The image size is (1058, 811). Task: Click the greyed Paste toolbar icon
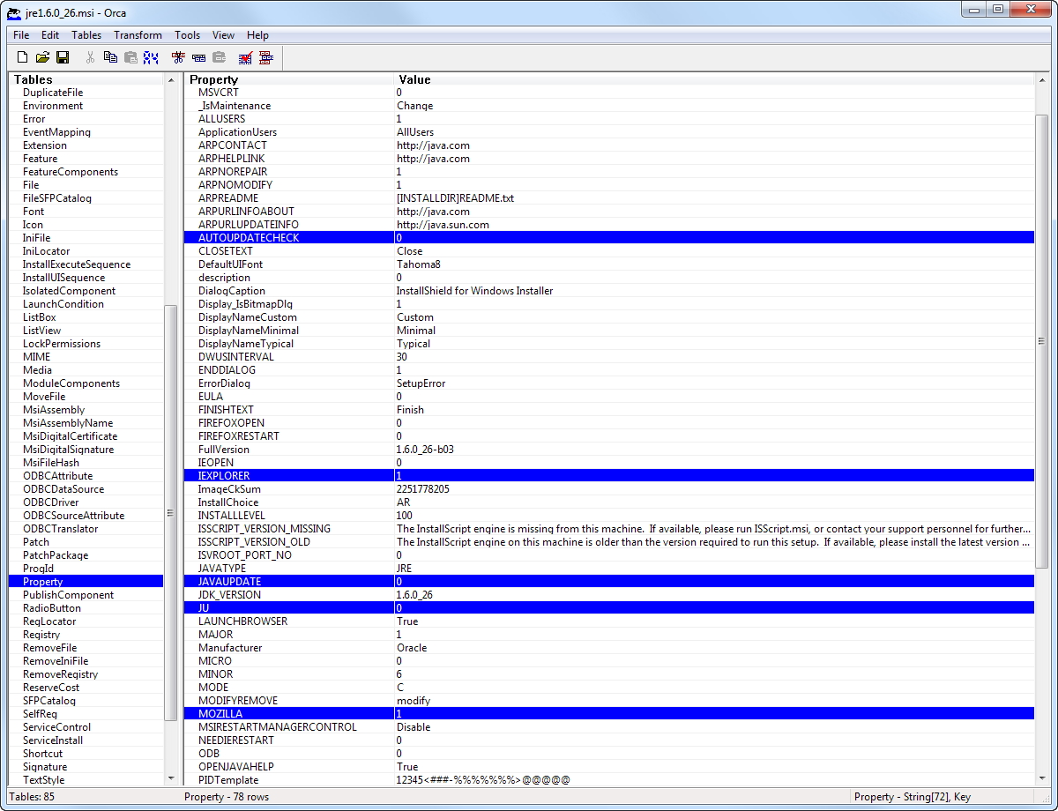(130, 57)
